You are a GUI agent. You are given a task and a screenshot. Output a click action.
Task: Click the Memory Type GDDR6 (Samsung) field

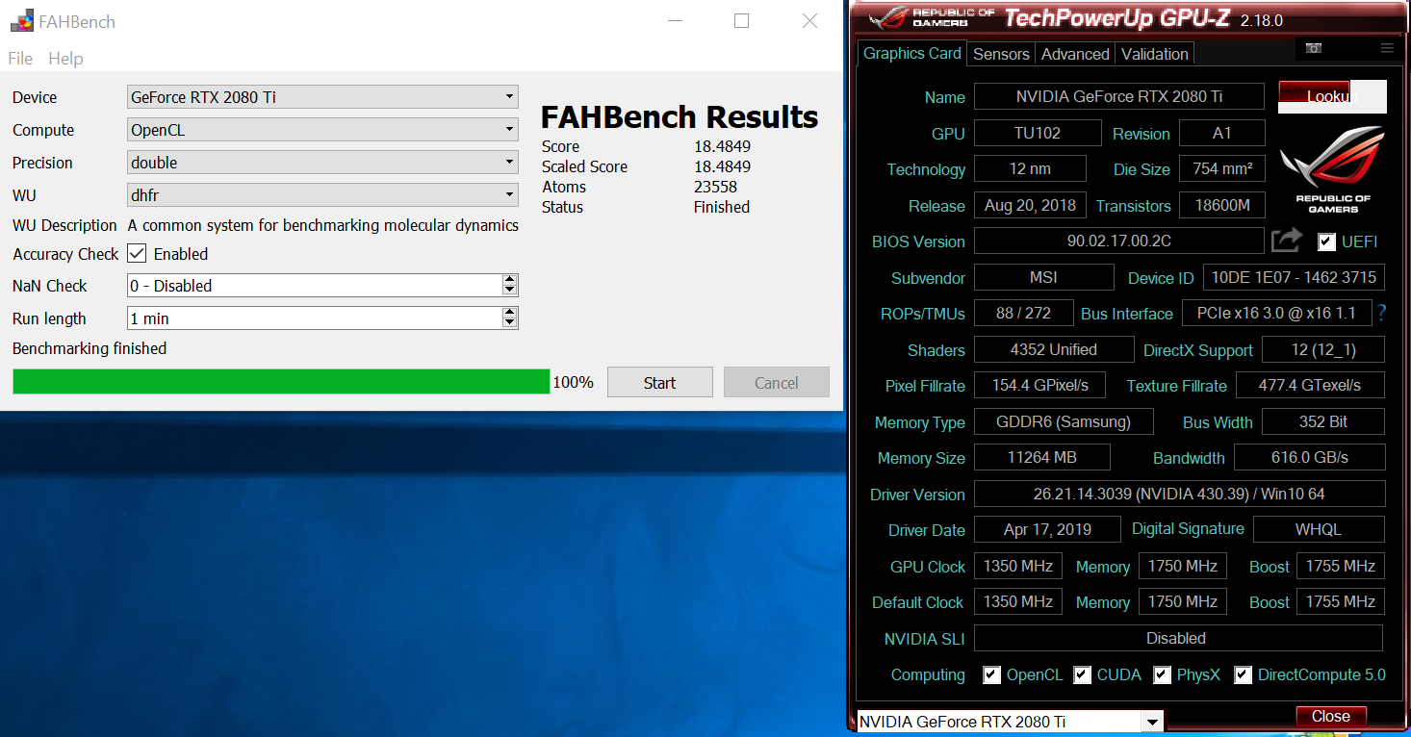click(1065, 421)
